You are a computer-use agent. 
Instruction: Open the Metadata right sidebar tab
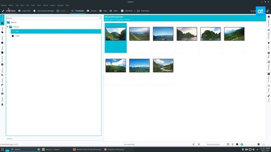pyautogui.click(x=268, y=34)
